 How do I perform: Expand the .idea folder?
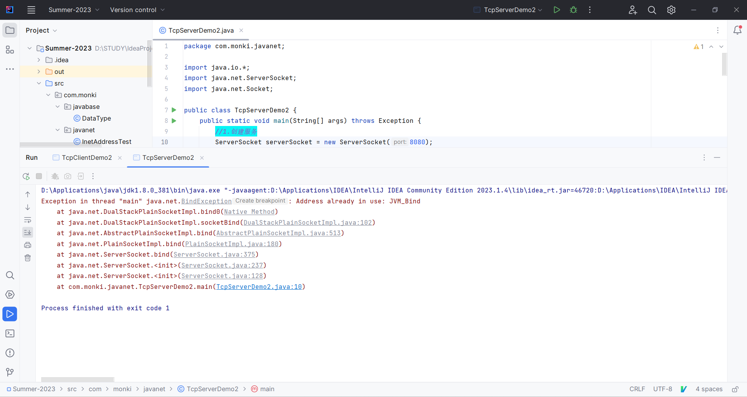[39, 60]
